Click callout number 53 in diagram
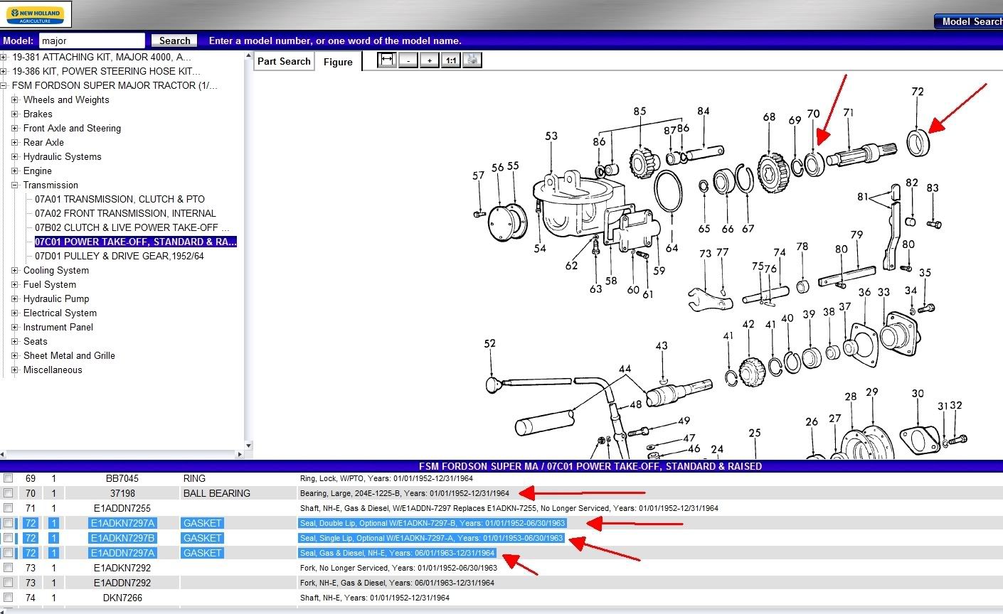Viewport: 1003px width, 614px height. (x=551, y=136)
